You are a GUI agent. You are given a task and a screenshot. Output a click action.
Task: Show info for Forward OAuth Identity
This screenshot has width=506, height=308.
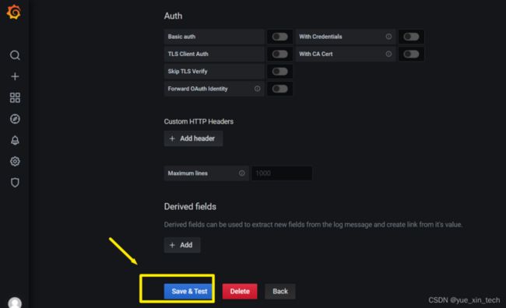[257, 89]
